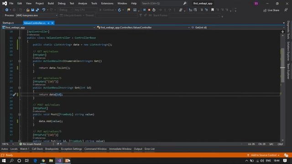Screen dimensions: 292x164
Task: Open the Extensions menu
Action: 107,3
